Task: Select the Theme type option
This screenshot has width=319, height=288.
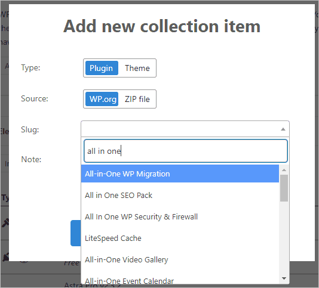Action: pyautogui.click(x=137, y=68)
